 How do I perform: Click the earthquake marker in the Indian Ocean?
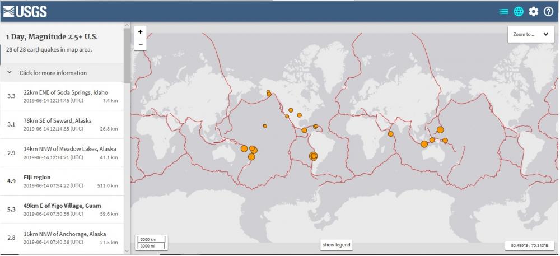pos(391,134)
